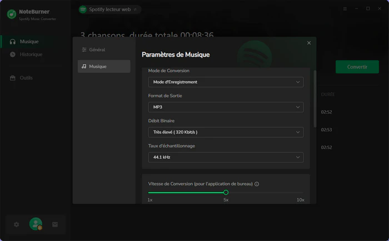Select the Musique tab in the settings dialog
389x241 pixels.
(x=104, y=66)
